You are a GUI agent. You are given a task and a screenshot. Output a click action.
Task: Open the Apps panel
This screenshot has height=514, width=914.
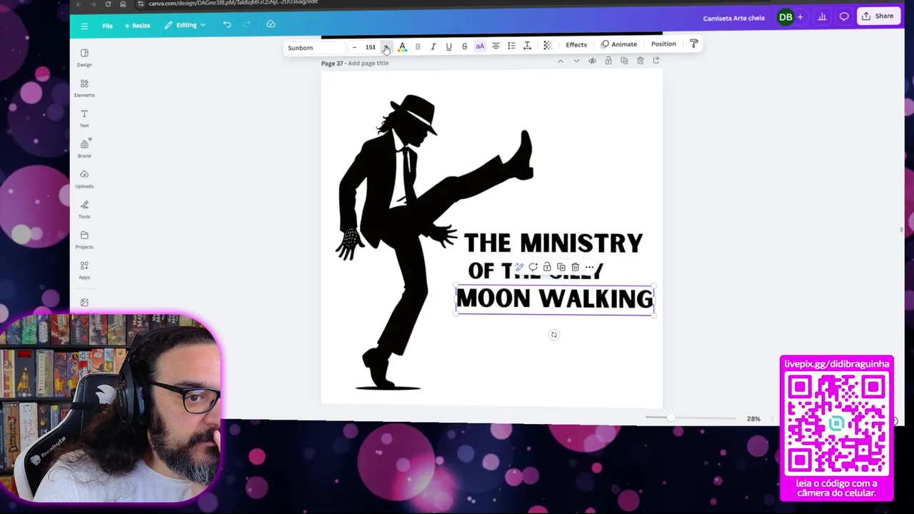pyautogui.click(x=84, y=270)
